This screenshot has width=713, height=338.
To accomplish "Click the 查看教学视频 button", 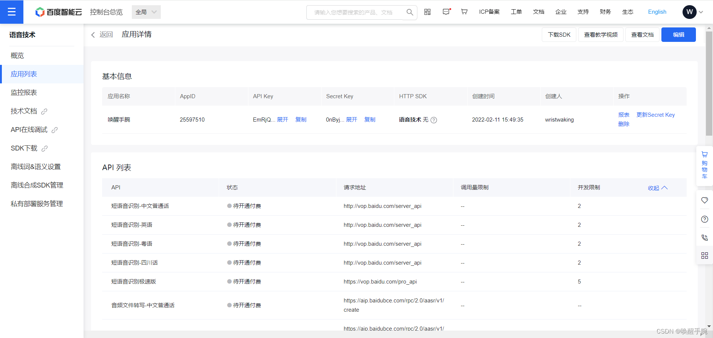I will 600,35.
